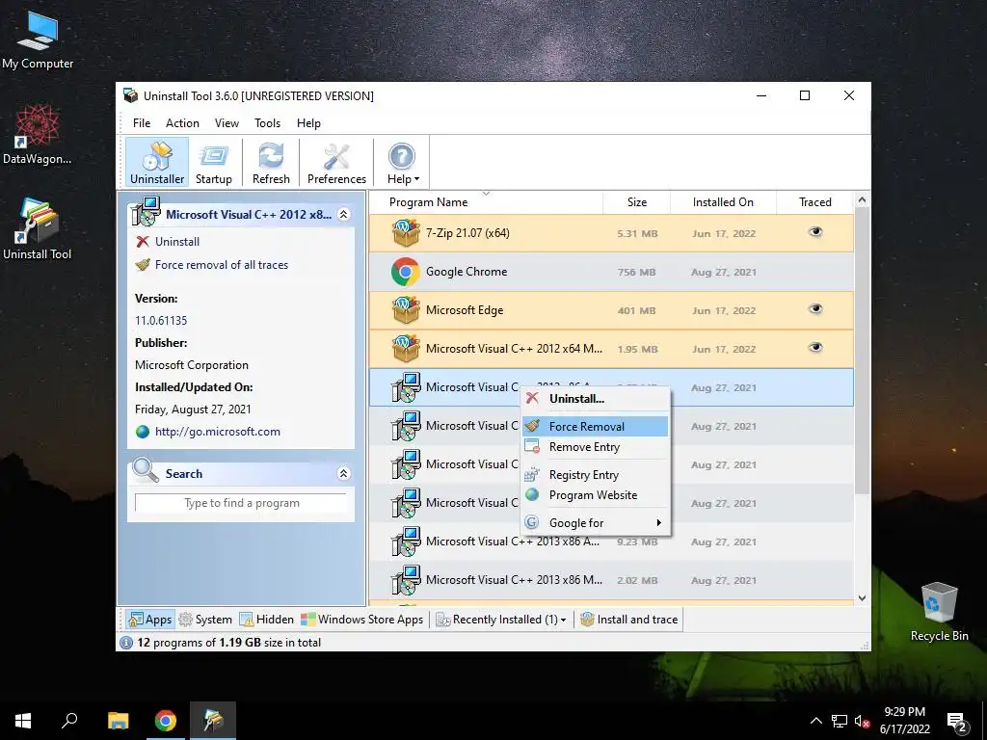Viewport: 987px width, 740px height.
Task: Click the Install and trace button
Action: pyautogui.click(x=628, y=620)
